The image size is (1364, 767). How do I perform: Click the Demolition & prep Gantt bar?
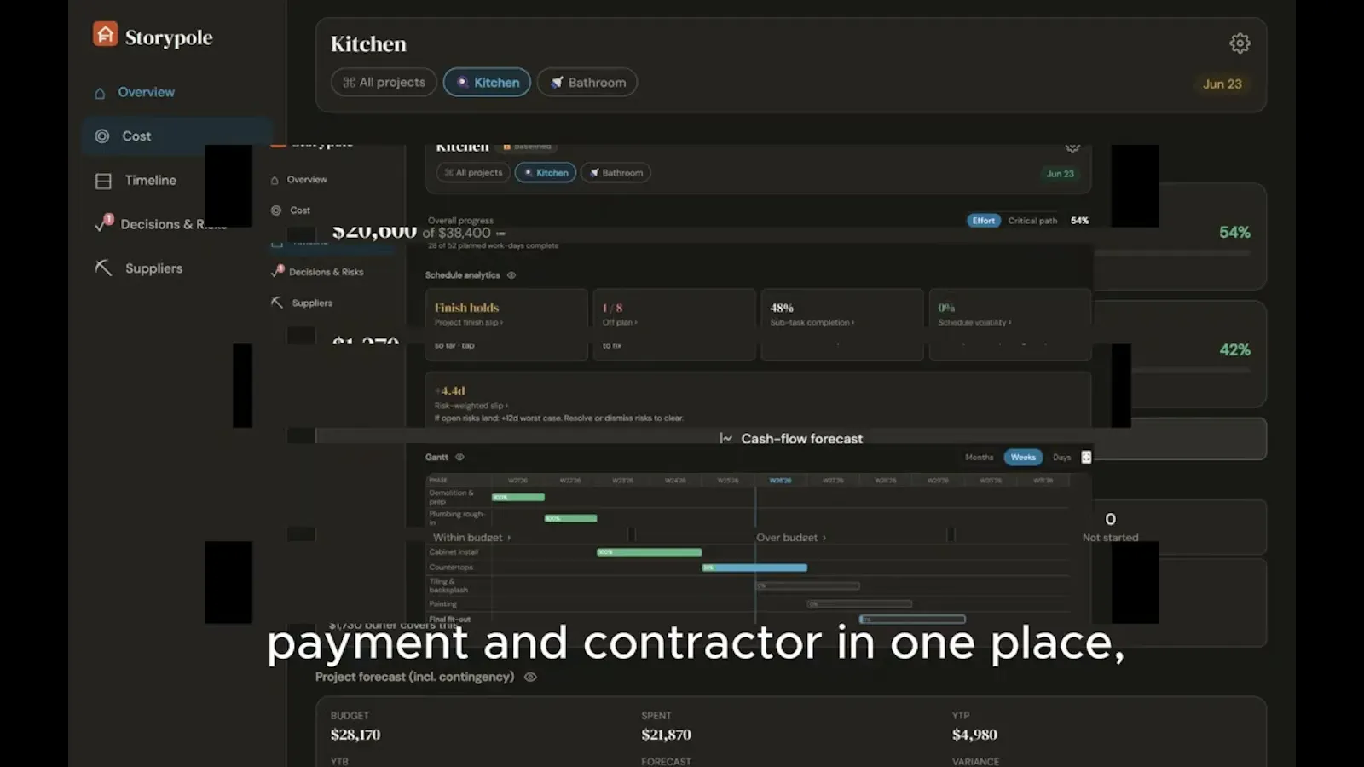coord(518,498)
